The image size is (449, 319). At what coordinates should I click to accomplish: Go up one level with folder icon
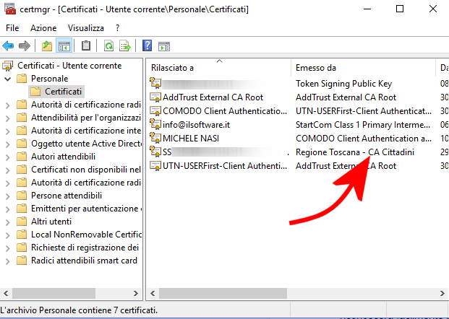(x=47, y=45)
